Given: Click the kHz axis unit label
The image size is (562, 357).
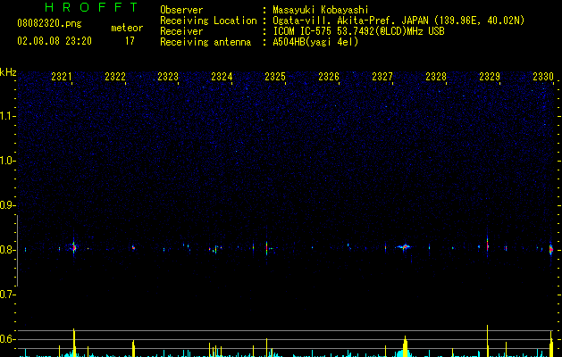Looking at the screenshot, I should click(8, 72).
